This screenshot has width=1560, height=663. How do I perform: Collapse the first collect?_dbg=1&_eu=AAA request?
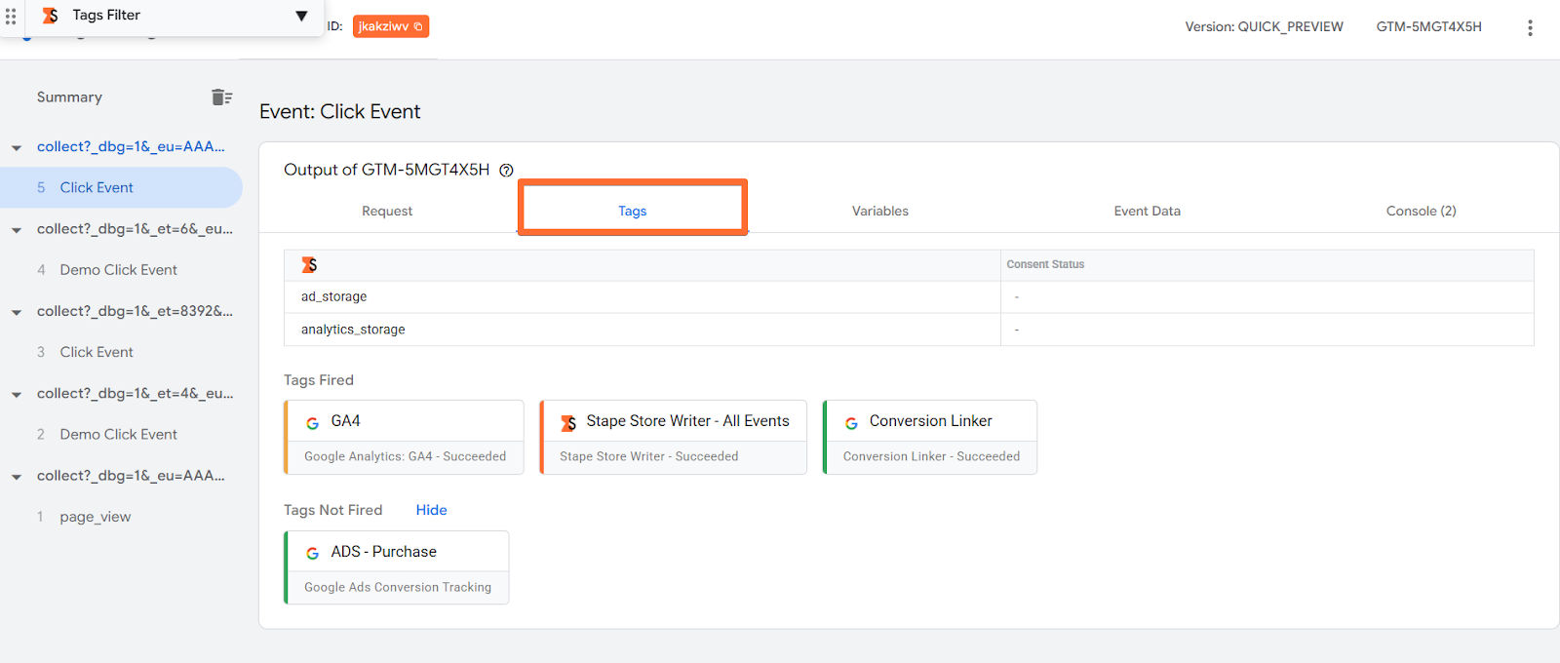tap(17, 148)
